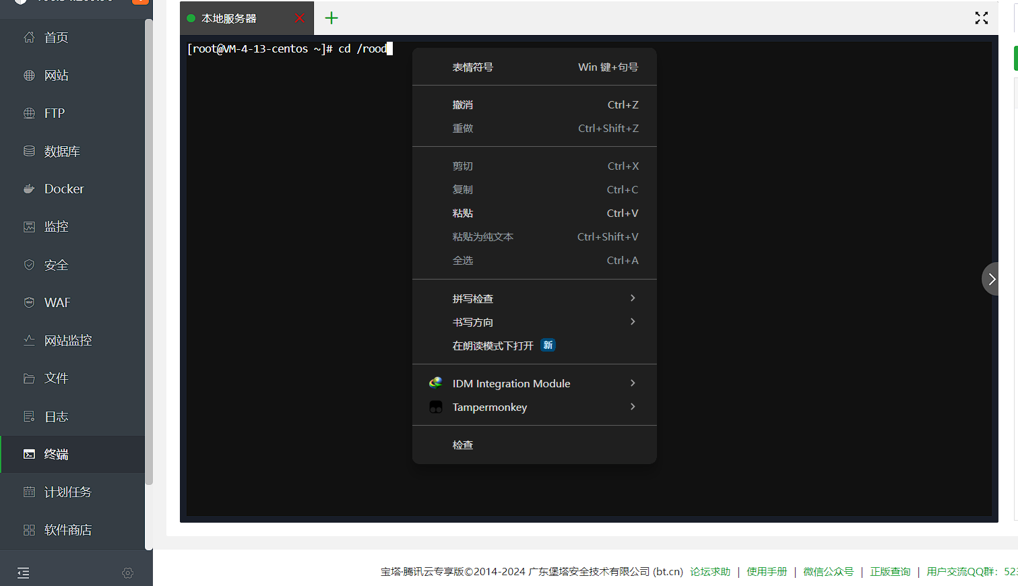Select 表情符号 menu entry
Screen dimensions: 1018x586
coord(534,67)
